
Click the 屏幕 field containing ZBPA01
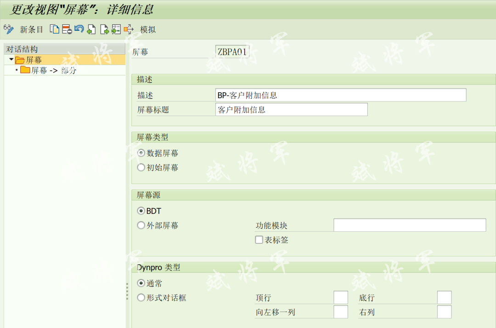click(x=232, y=52)
